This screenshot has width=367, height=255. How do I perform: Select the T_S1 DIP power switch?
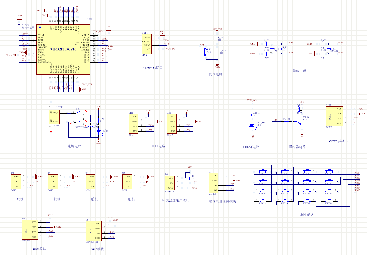pos(79,118)
